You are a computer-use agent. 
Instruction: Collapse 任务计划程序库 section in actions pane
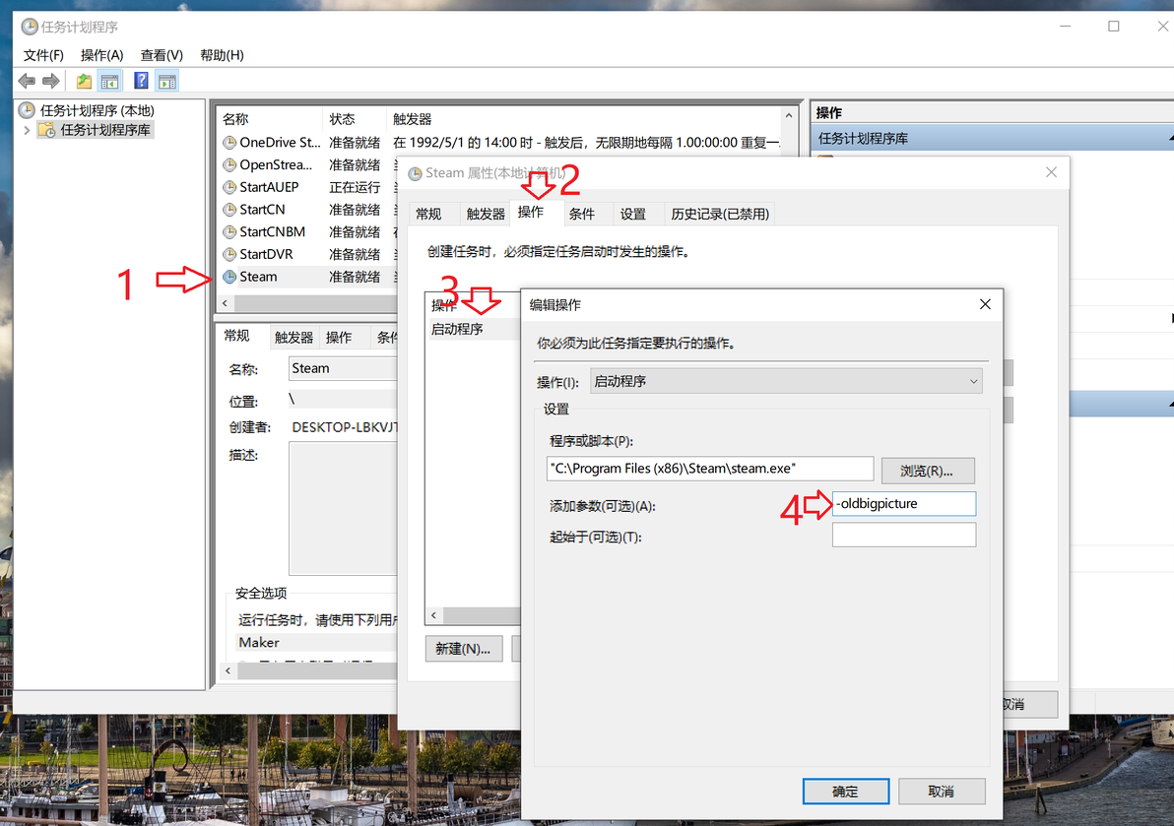[1169, 139]
